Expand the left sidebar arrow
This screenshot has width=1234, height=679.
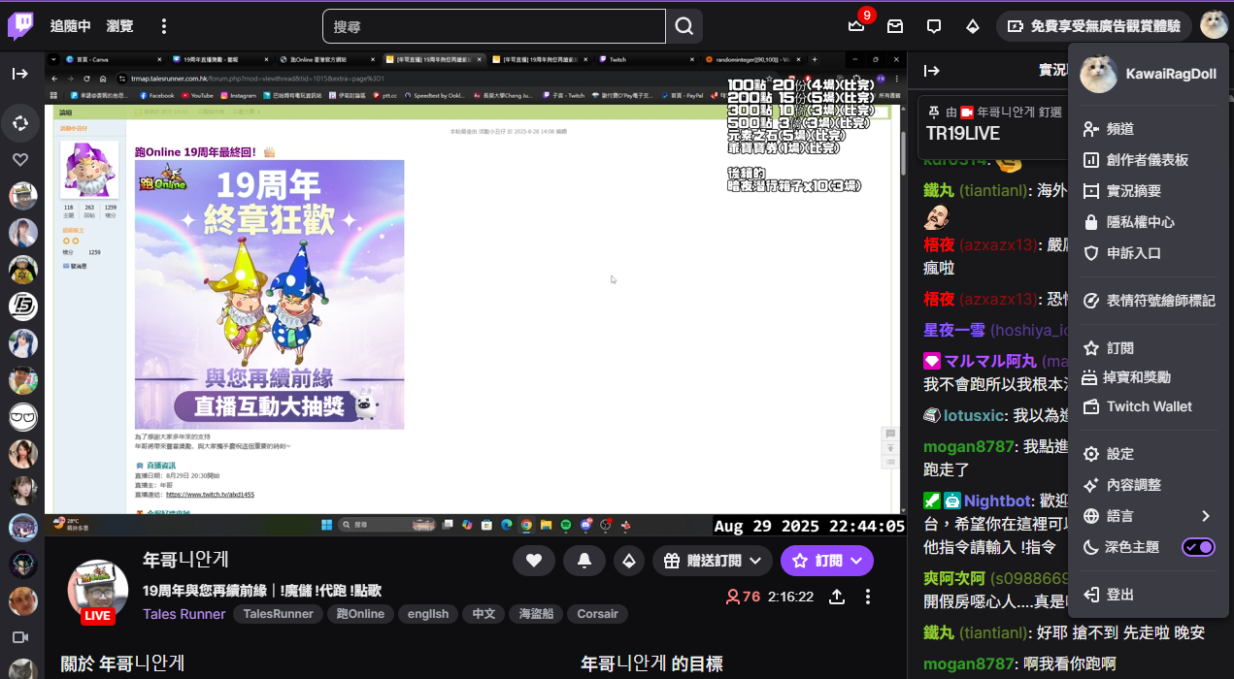[x=20, y=74]
